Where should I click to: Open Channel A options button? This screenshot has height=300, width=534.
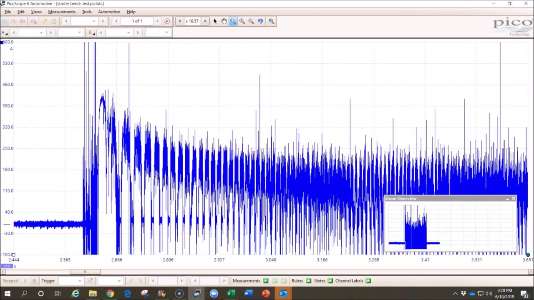tap(4, 32)
